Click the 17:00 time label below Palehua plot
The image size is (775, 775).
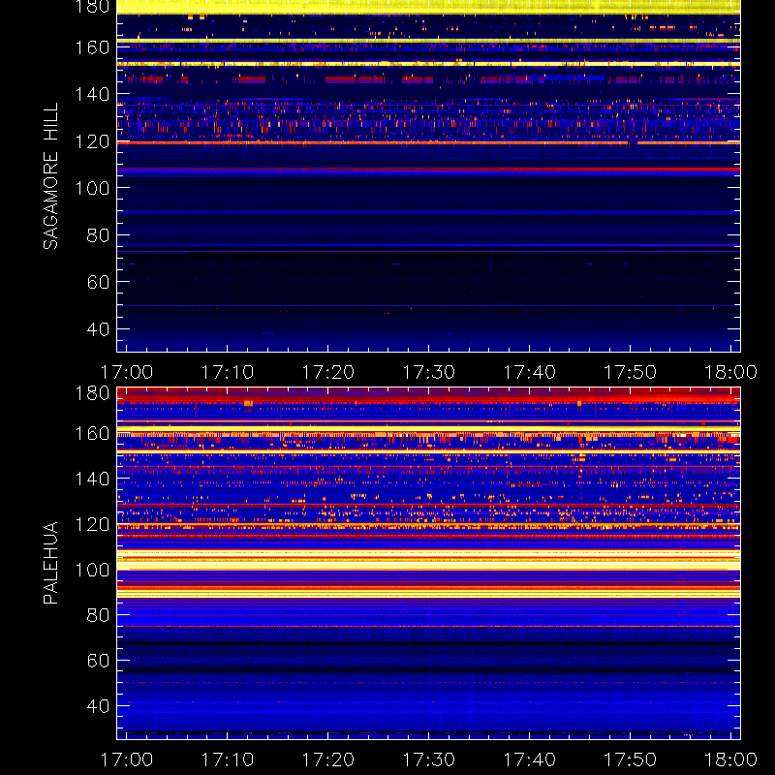[127, 759]
